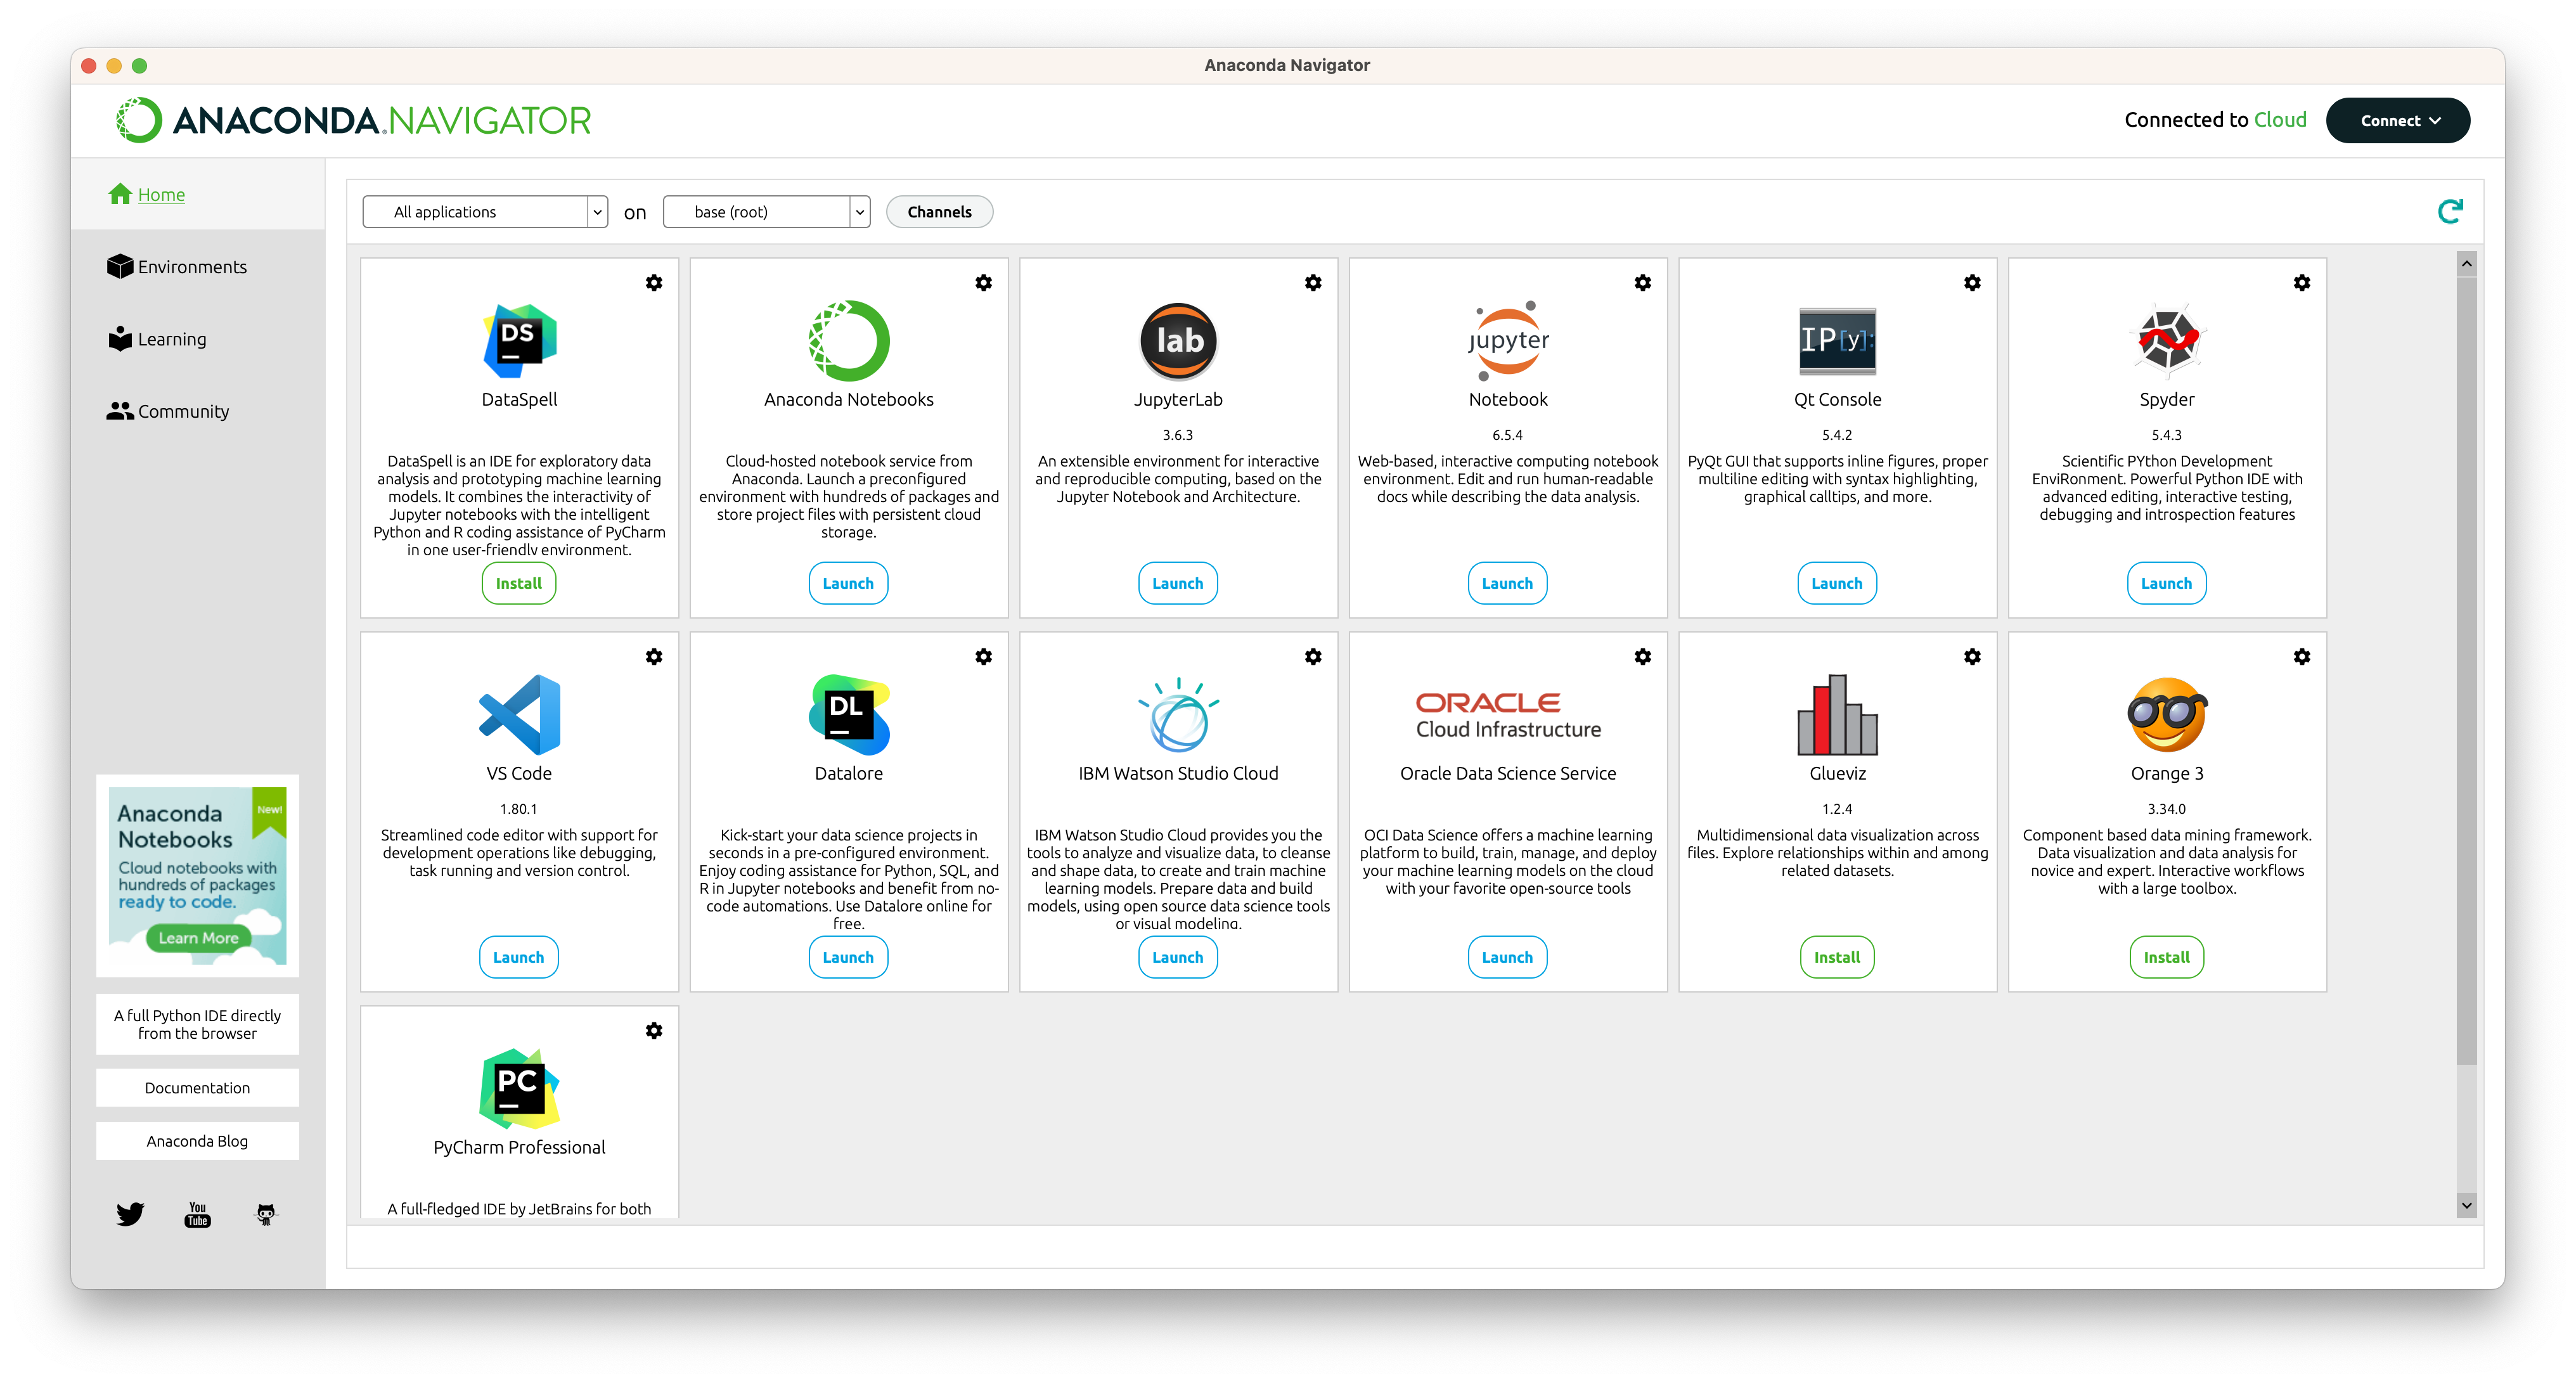Open the JupyterLab tile gear settings
This screenshot has height=1383, width=2576.
1312,283
